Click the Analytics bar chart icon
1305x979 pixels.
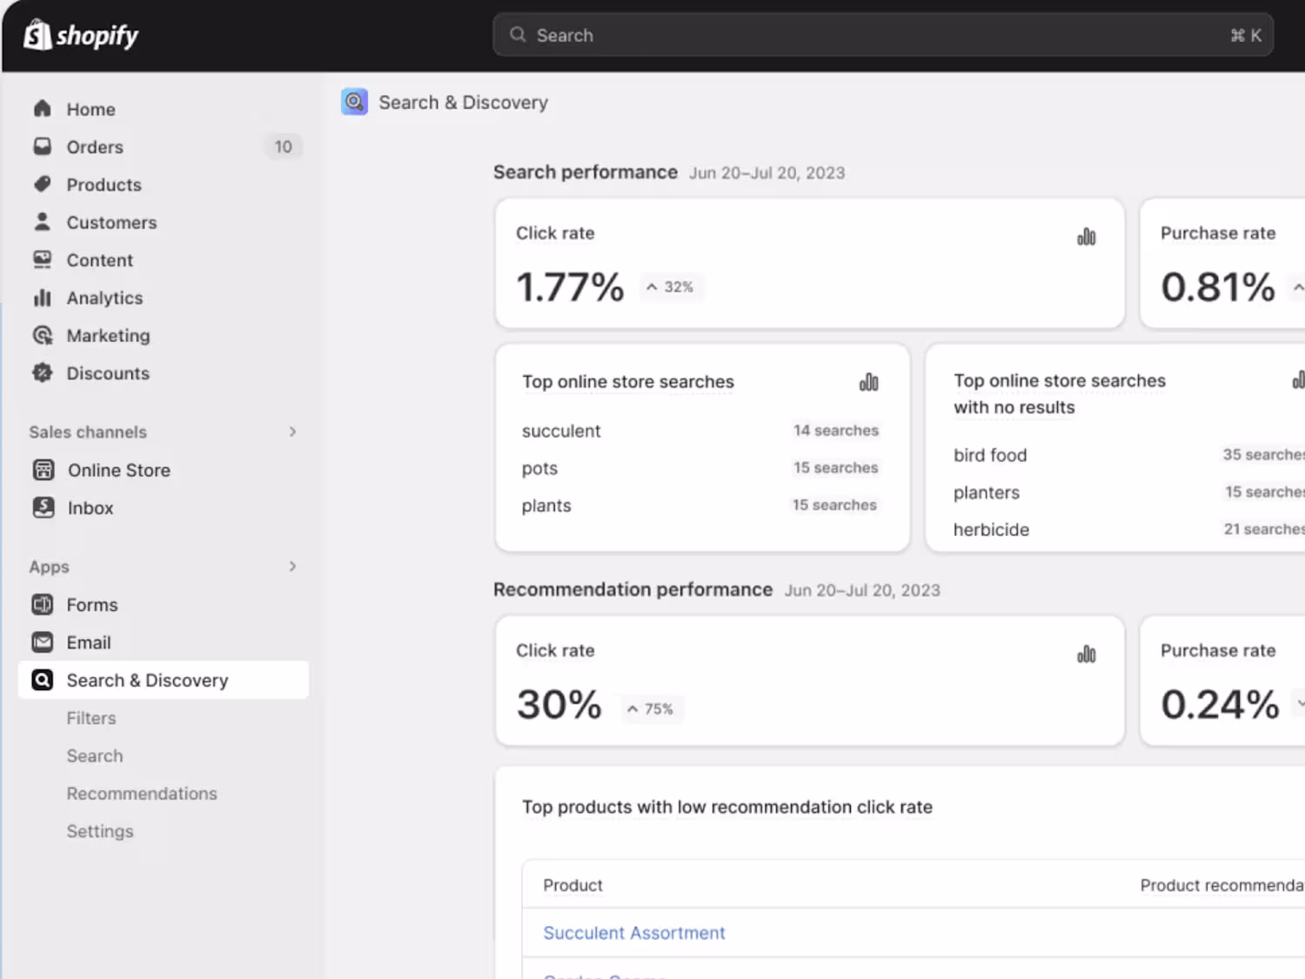(42, 298)
